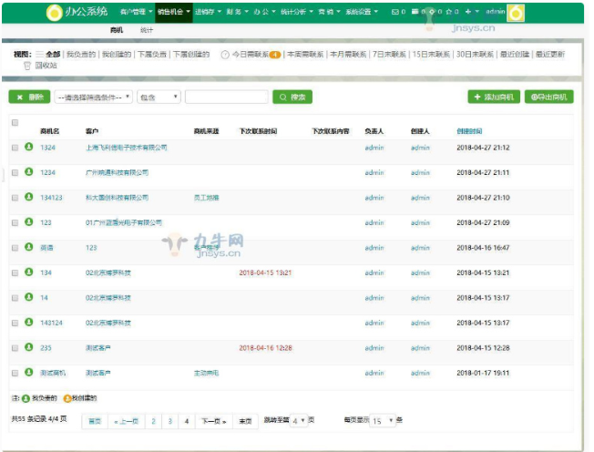This screenshot has height=452, width=594.
Task: Click the green 添加商机 button
Action: click(x=493, y=97)
